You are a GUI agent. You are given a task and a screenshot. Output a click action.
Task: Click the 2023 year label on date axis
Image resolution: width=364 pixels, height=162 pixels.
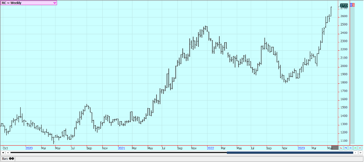301,148
